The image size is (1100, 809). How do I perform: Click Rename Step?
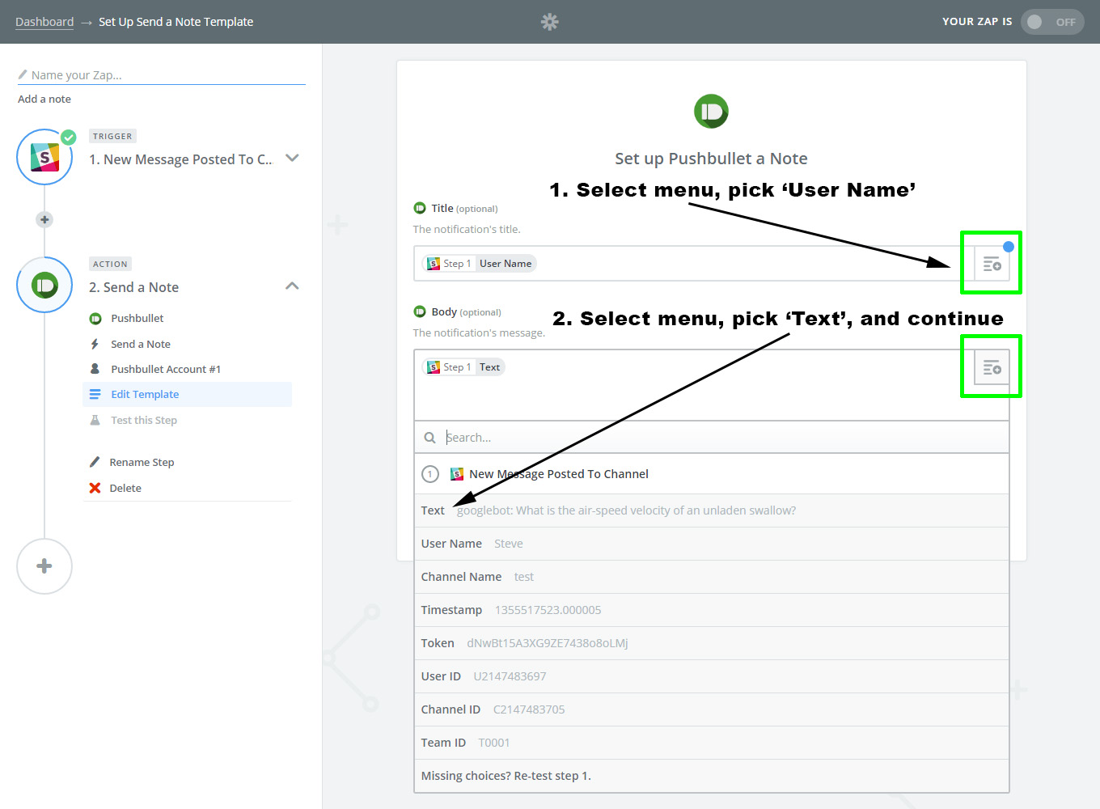tap(142, 463)
